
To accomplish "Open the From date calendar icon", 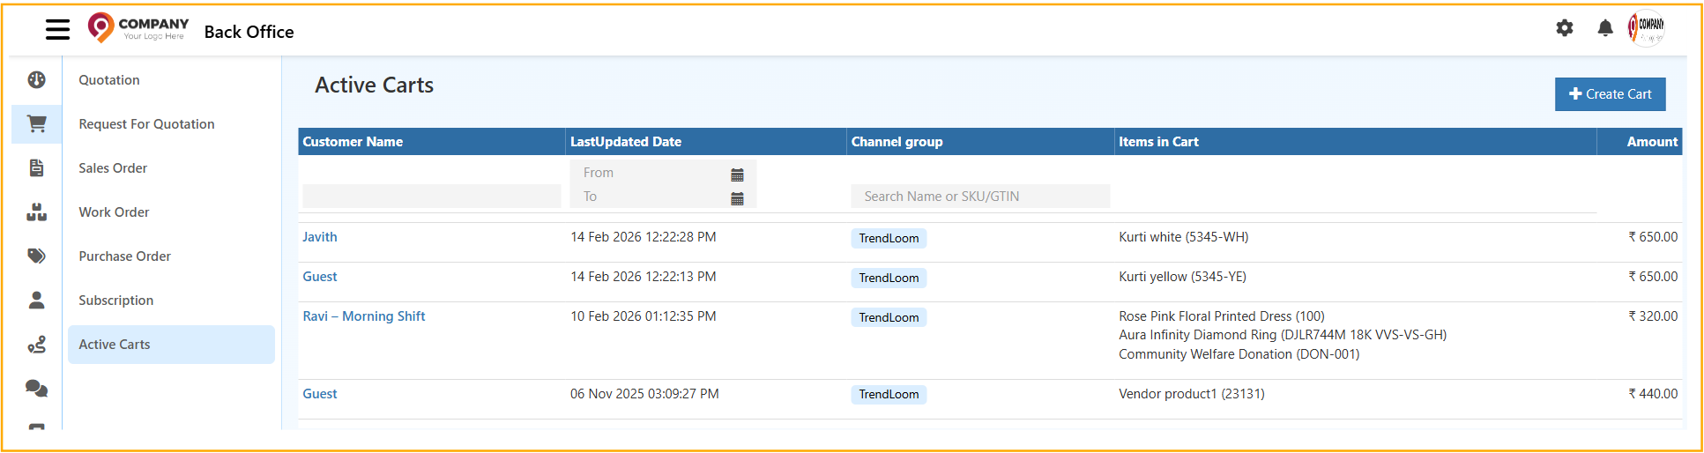I will [x=737, y=175].
